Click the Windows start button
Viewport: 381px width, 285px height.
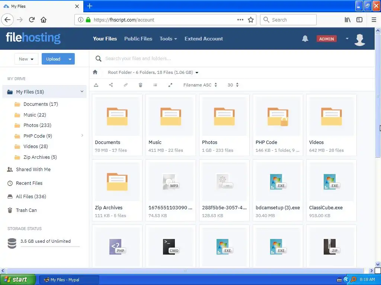(17, 280)
